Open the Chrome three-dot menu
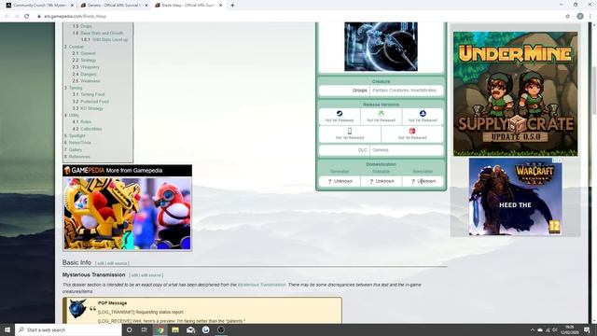Screen dimensions: 597x336 pos(590,17)
